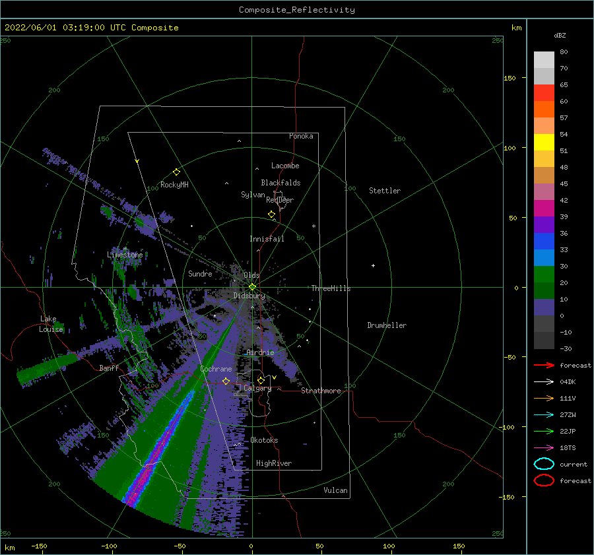Select the purple 39-36 dBZ swatch
594x555 pixels.
tap(544, 224)
